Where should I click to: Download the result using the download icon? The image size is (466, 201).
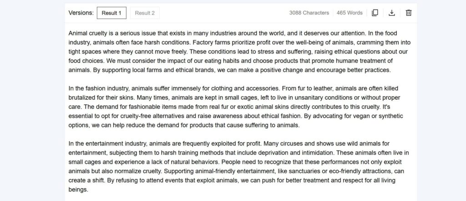pos(392,13)
